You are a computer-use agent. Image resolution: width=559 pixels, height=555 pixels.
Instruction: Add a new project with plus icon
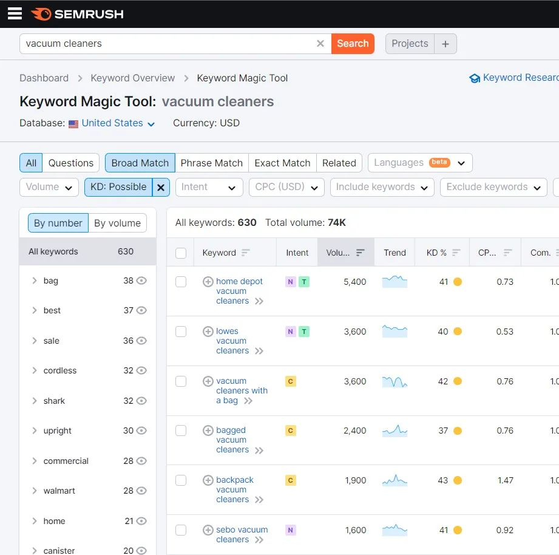pos(446,44)
